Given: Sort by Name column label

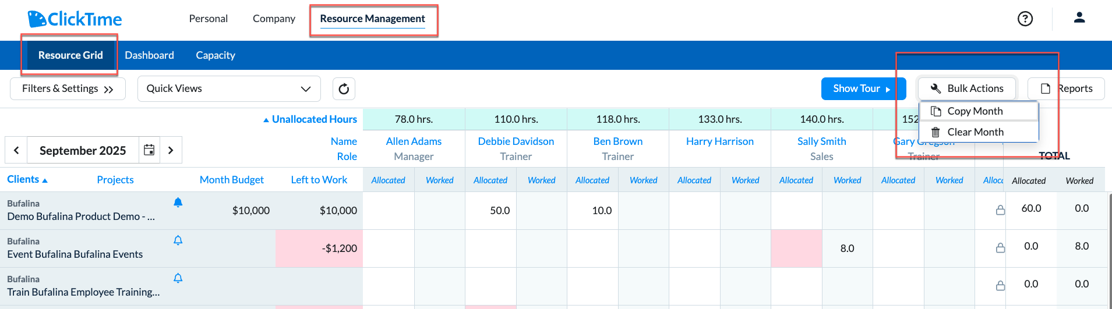Looking at the screenshot, I should click(344, 141).
